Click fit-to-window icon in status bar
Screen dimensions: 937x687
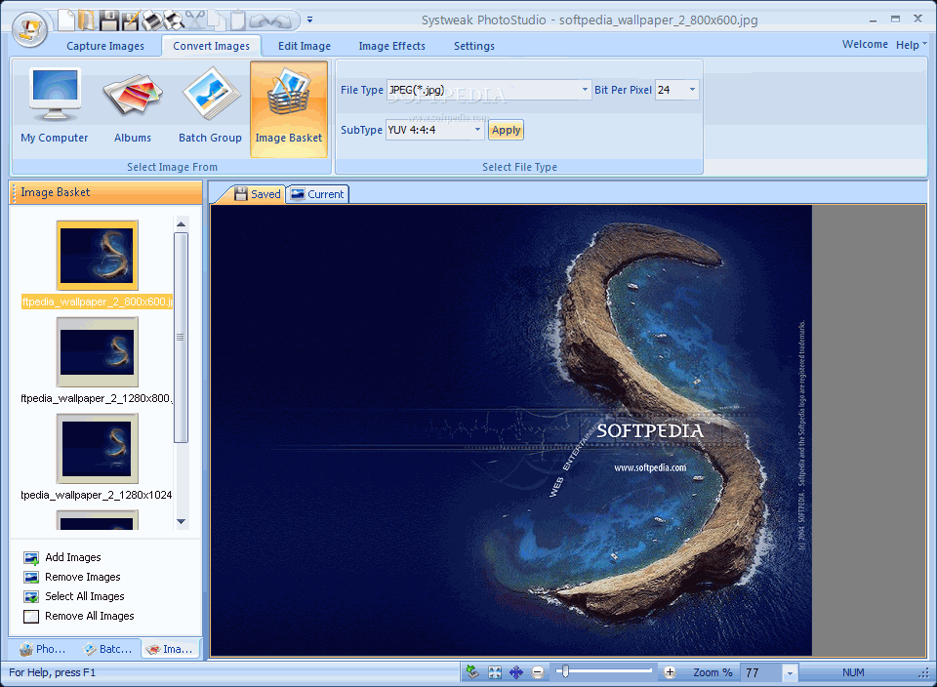point(495,672)
